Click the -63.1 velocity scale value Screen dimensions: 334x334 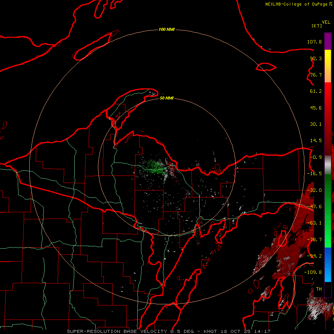click(314, 223)
